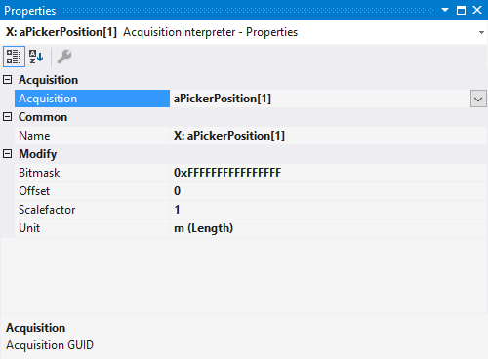Edit Name value X: aPickerPosition[1]
The width and height of the screenshot is (488, 359).
coord(329,136)
